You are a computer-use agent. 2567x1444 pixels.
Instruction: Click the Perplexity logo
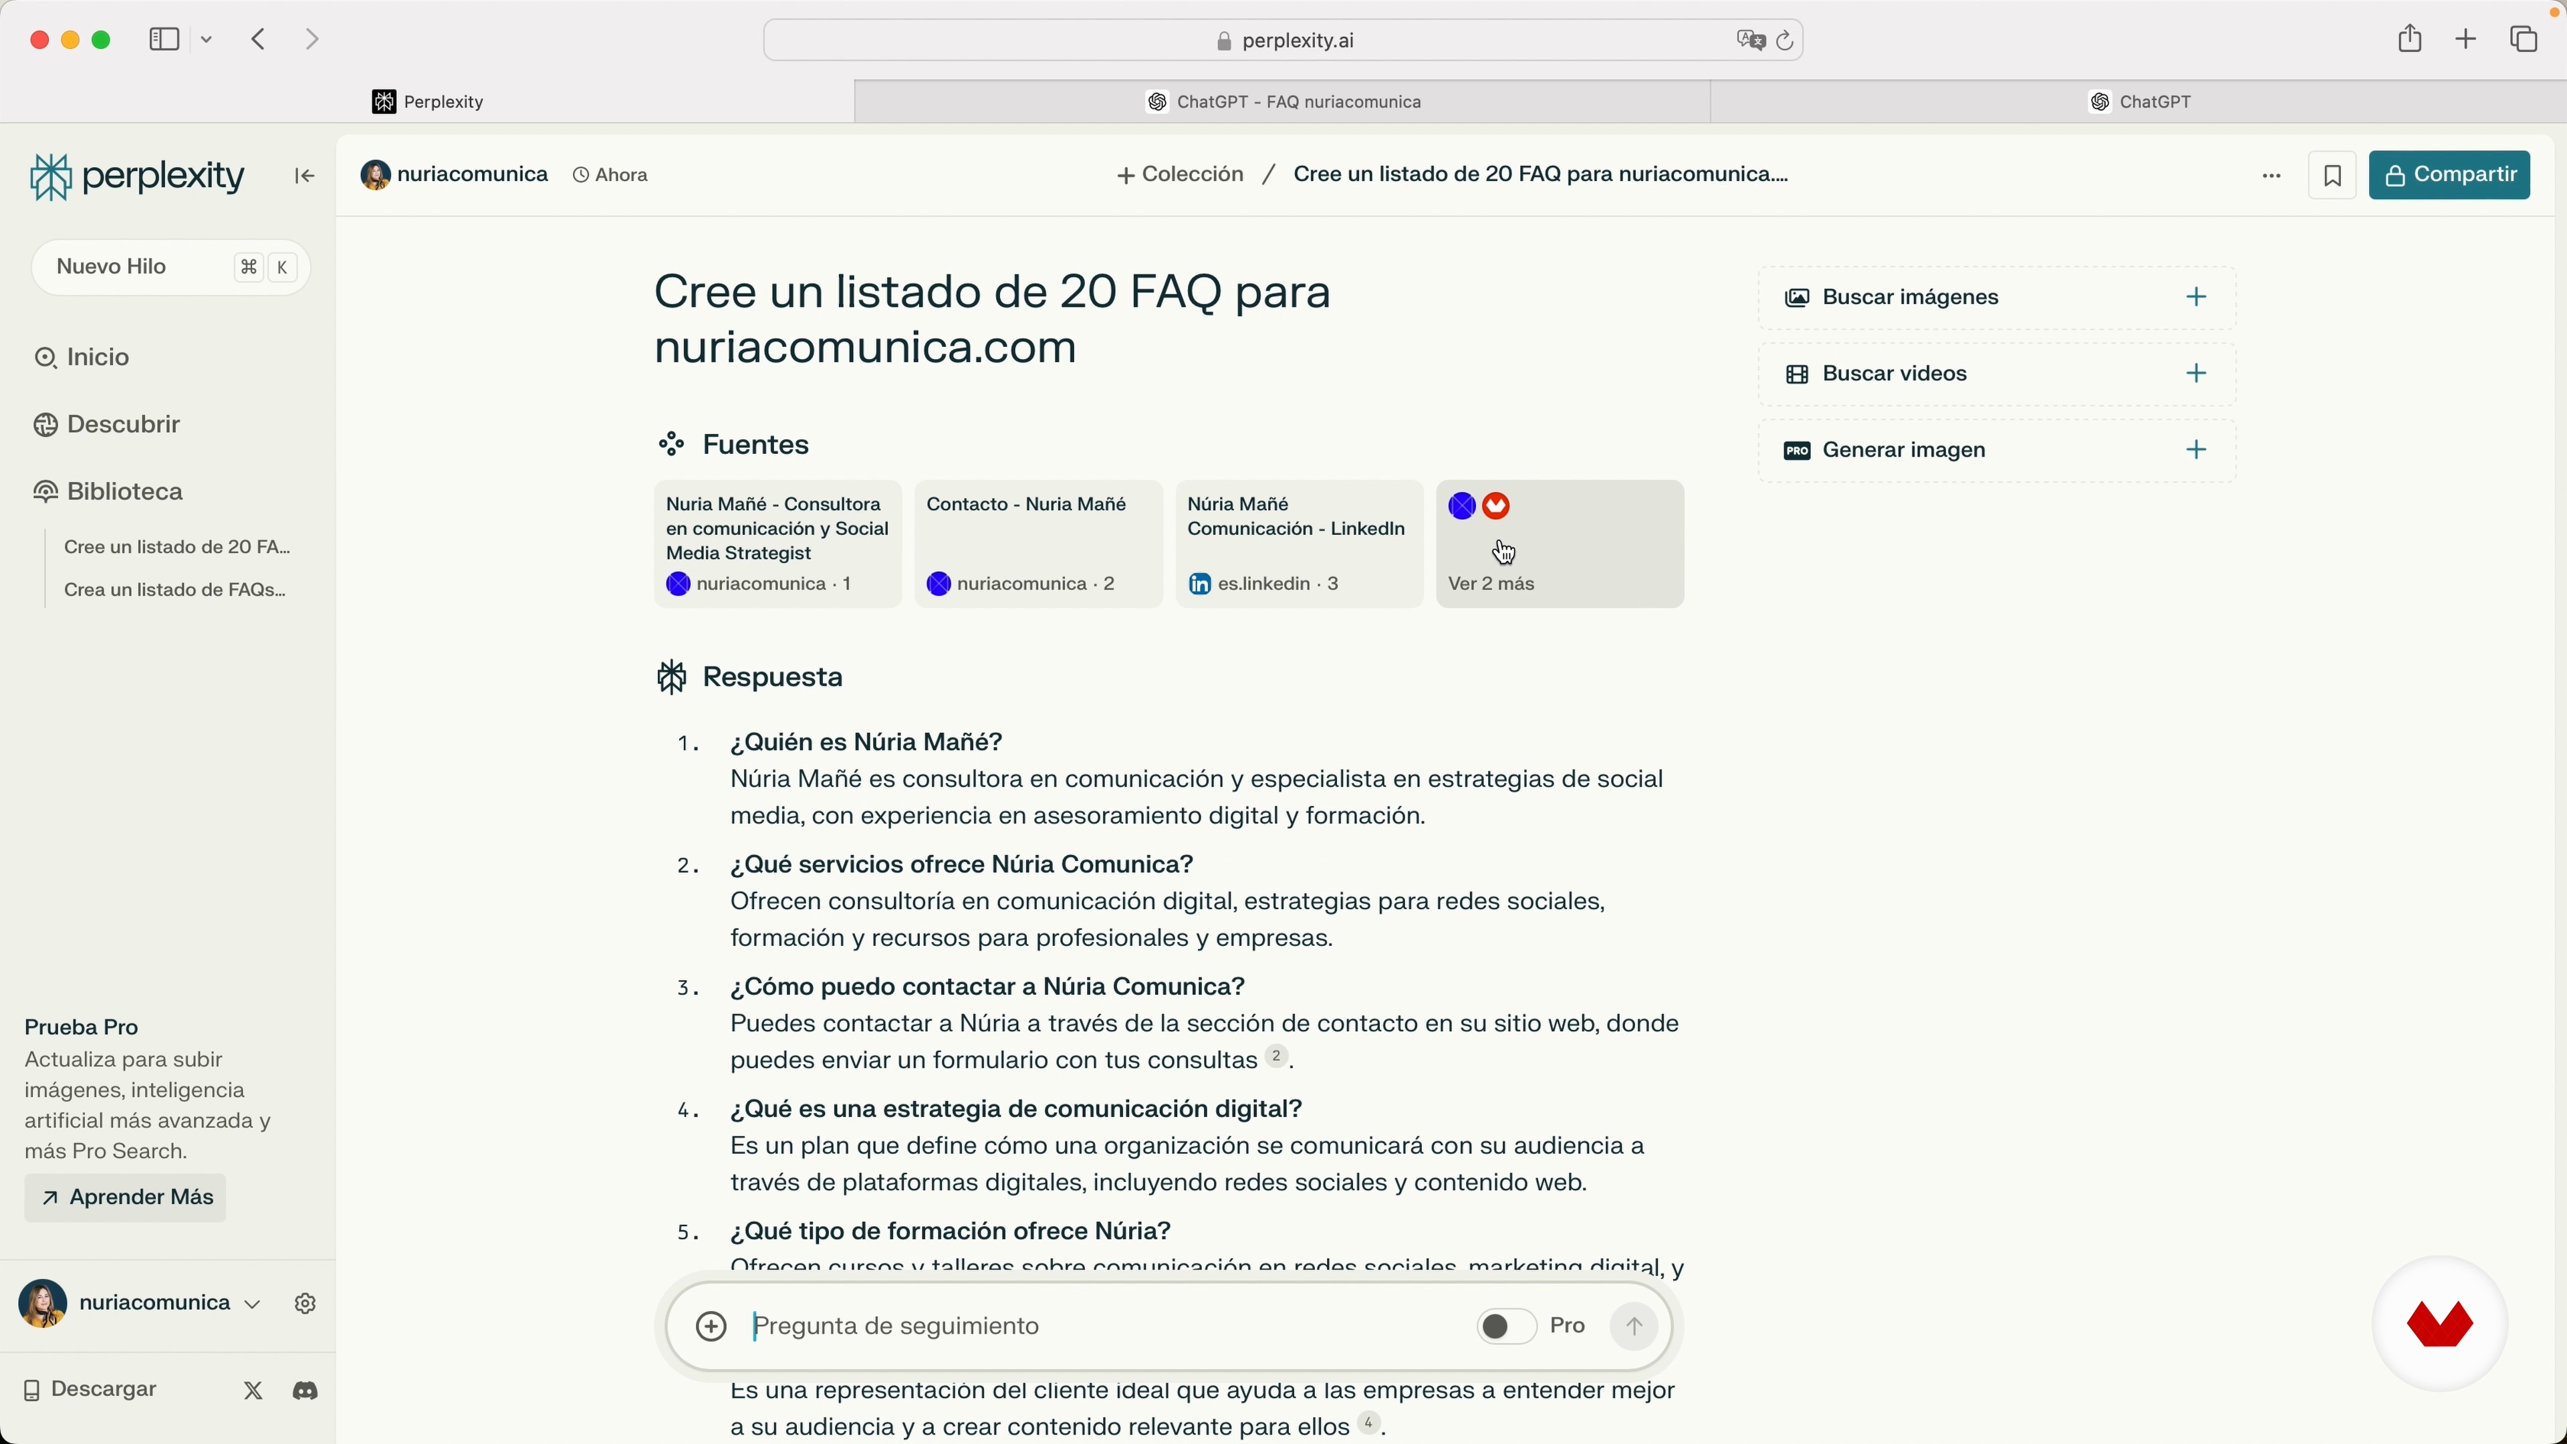[136, 177]
